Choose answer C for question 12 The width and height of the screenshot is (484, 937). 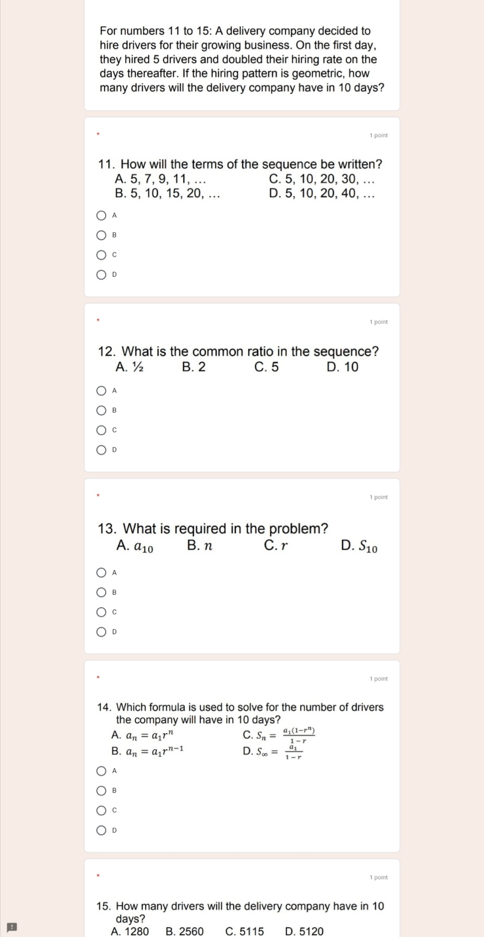(x=100, y=430)
